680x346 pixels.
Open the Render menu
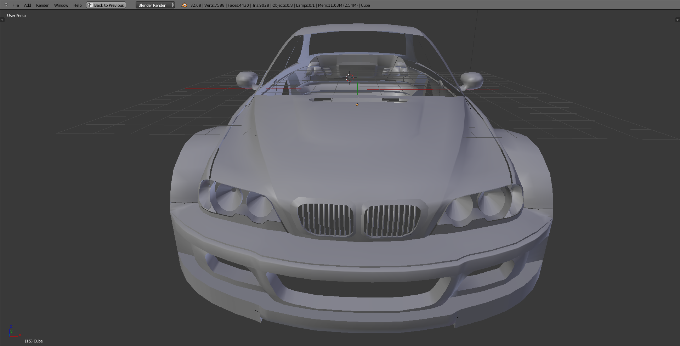click(x=42, y=5)
